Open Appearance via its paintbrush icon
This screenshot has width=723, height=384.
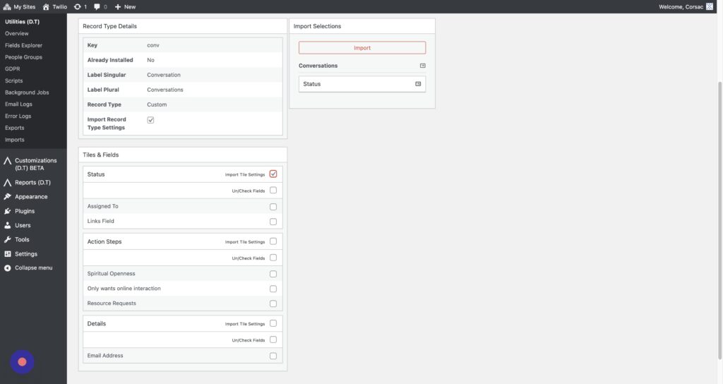click(x=8, y=197)
